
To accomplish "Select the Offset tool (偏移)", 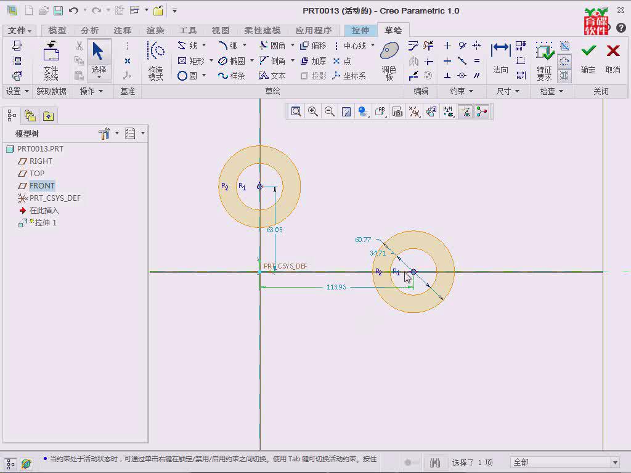I will click(x=314, y=46).
